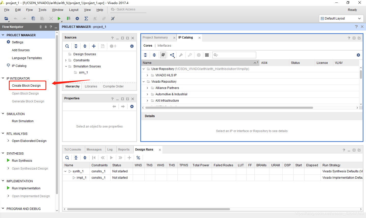Open the Tools menu
The height and width of the screenshot is (218, 366).
tap(42, 10)
